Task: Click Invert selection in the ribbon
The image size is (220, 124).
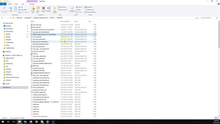Action: pos(90,12)
